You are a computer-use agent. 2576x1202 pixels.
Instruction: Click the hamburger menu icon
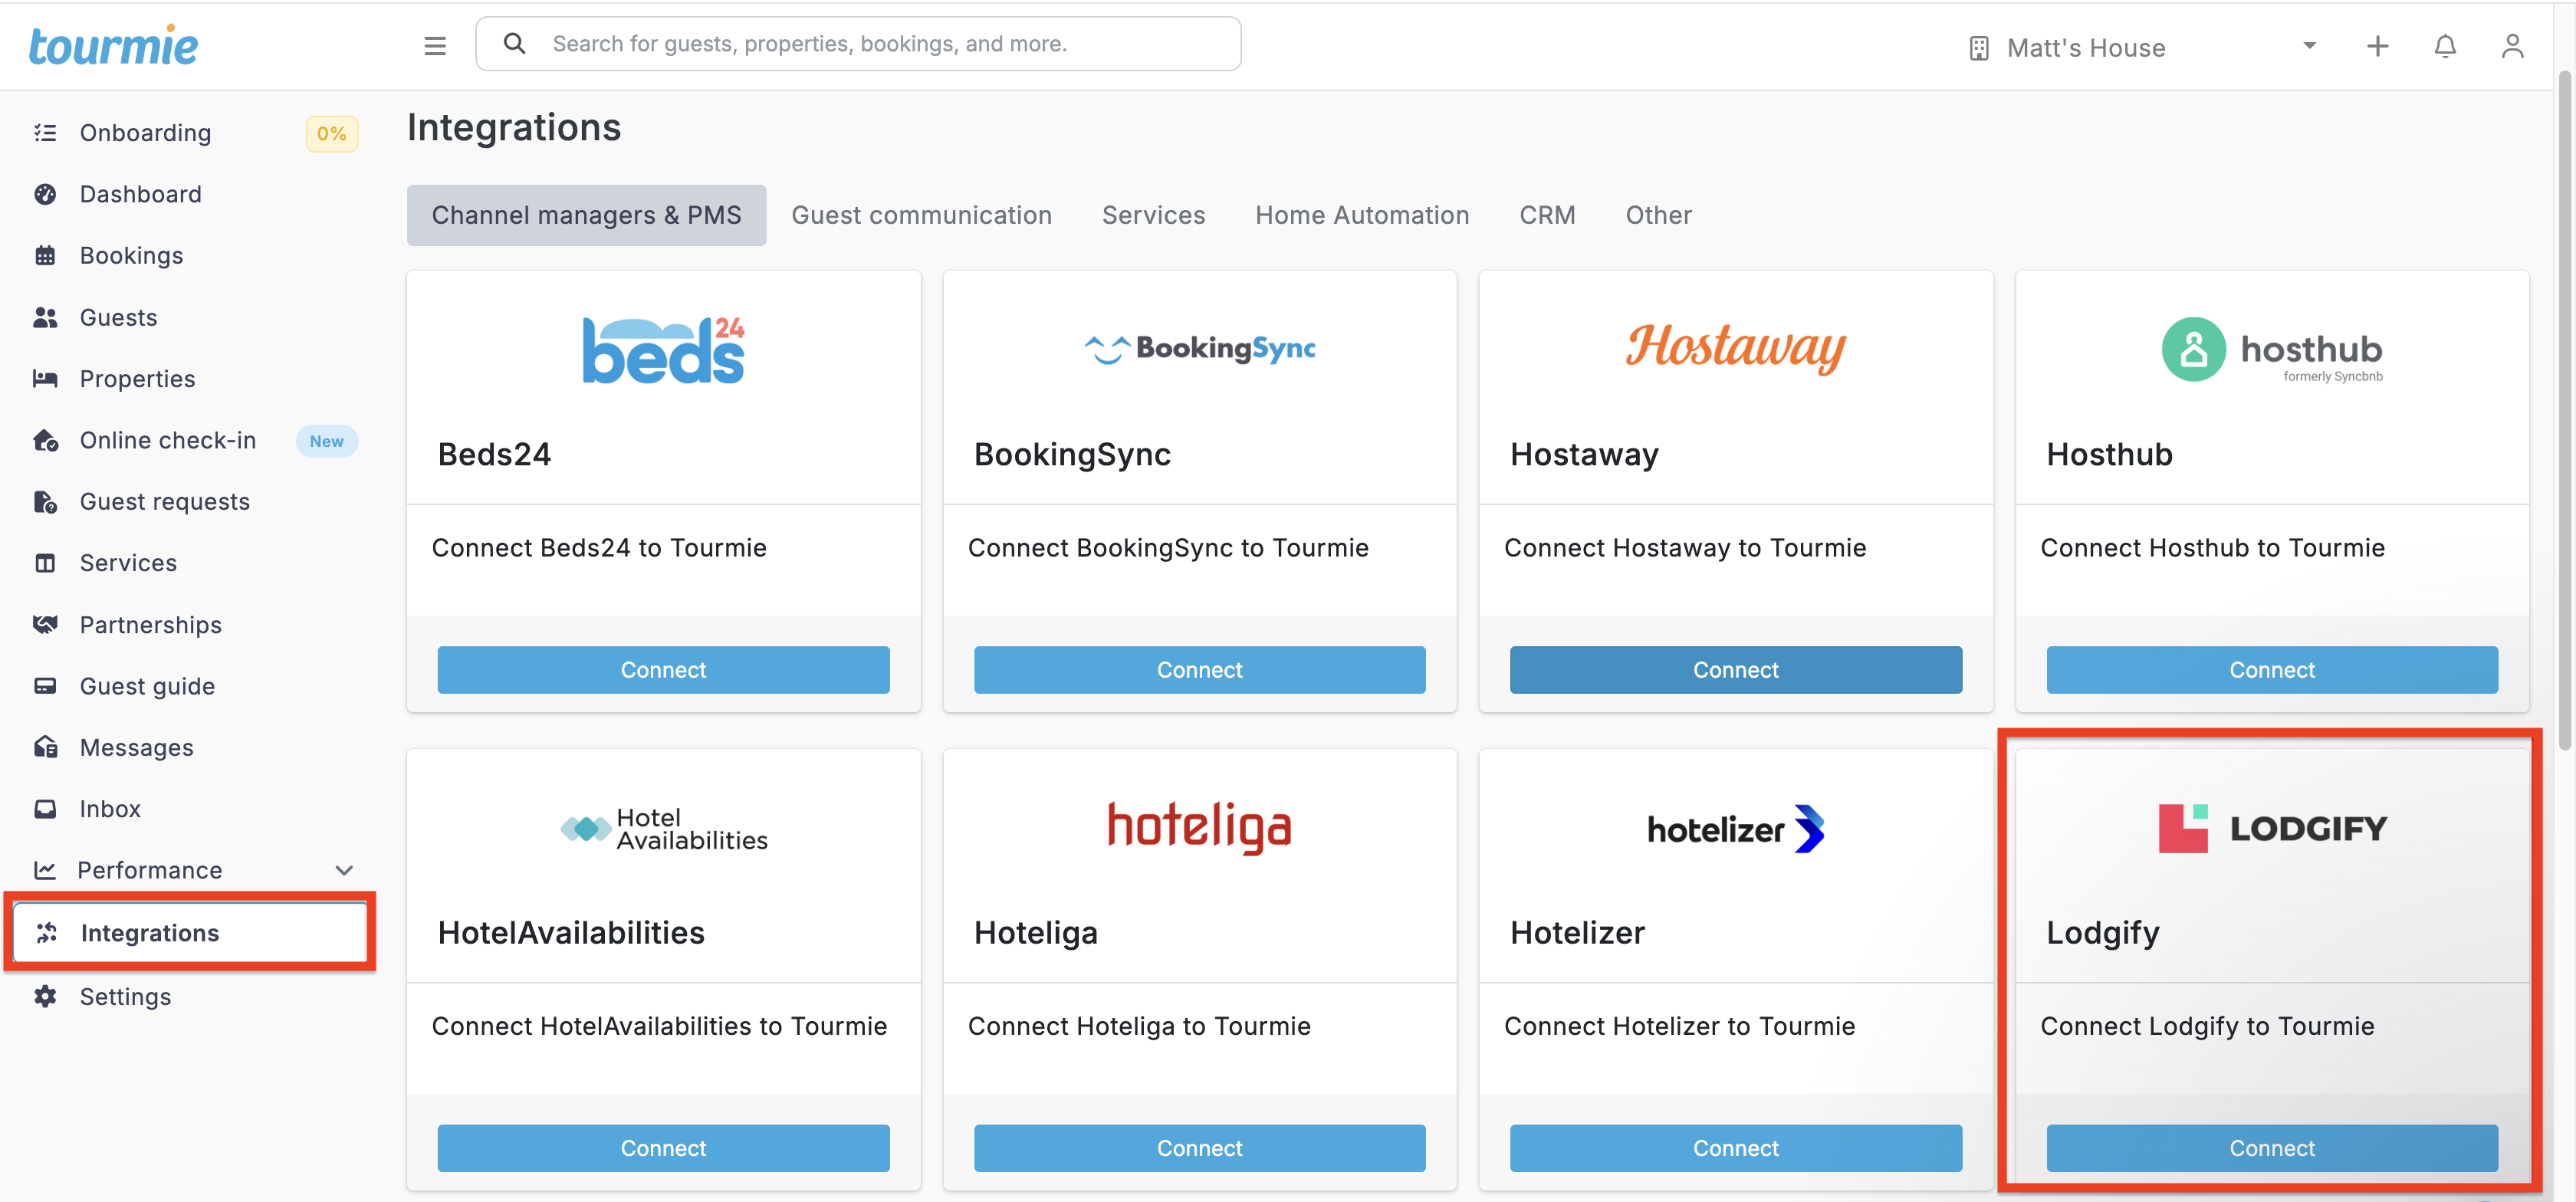tap(434, 45)
